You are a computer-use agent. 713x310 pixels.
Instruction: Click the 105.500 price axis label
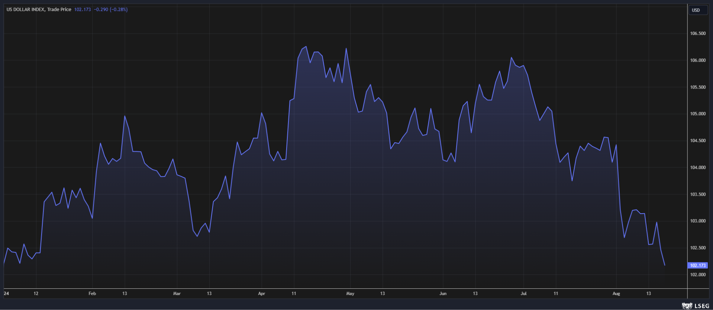click(698, 87)
